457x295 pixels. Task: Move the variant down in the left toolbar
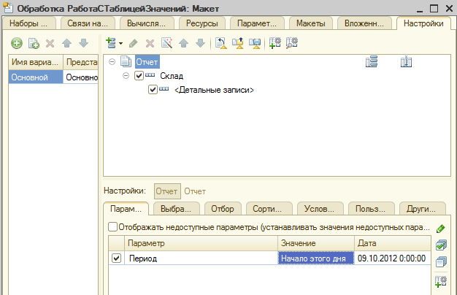(84, 43)
